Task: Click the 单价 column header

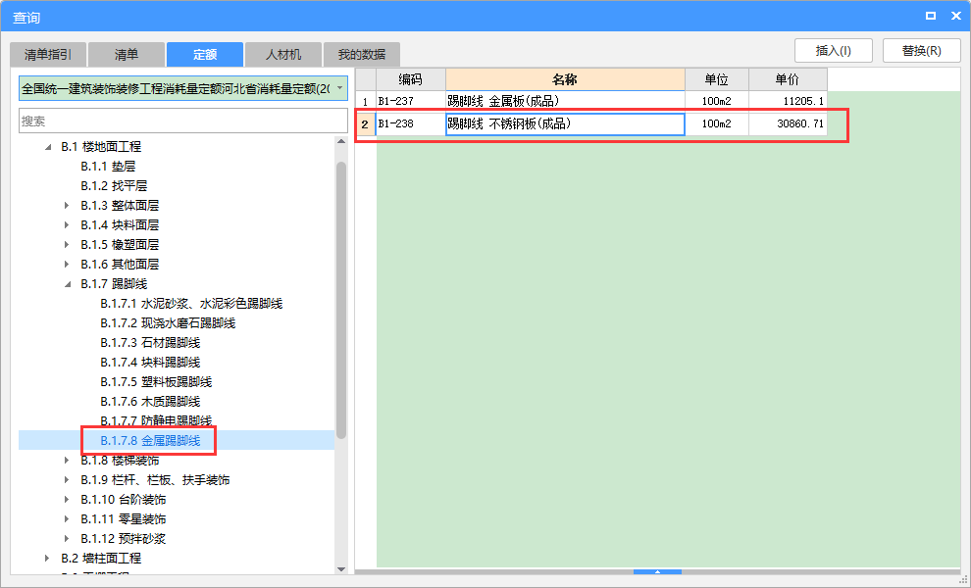Action: pos(788,79)
